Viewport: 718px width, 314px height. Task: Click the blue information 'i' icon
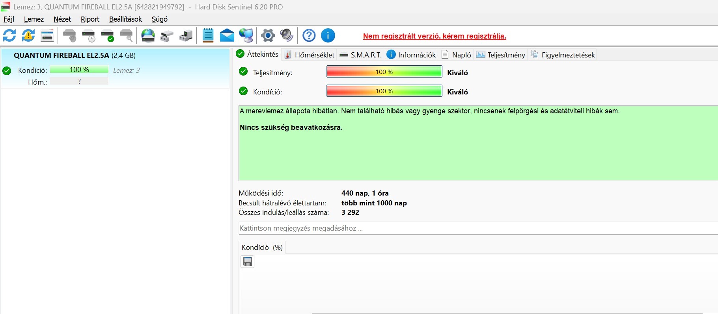coord(328,35)
